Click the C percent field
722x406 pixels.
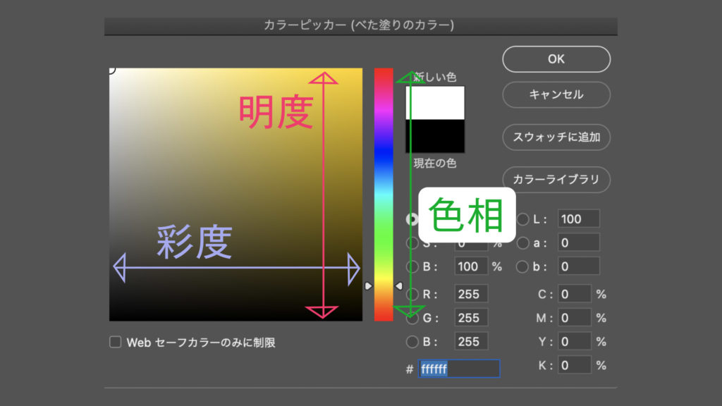point(574,294)
